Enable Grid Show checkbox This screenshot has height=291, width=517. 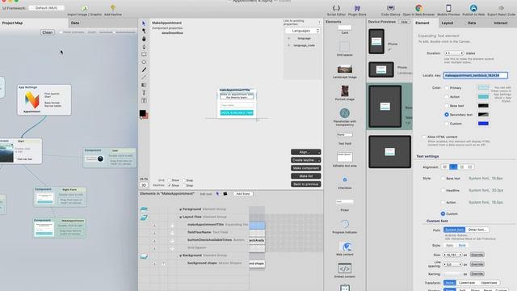click(x=170, y=180)
